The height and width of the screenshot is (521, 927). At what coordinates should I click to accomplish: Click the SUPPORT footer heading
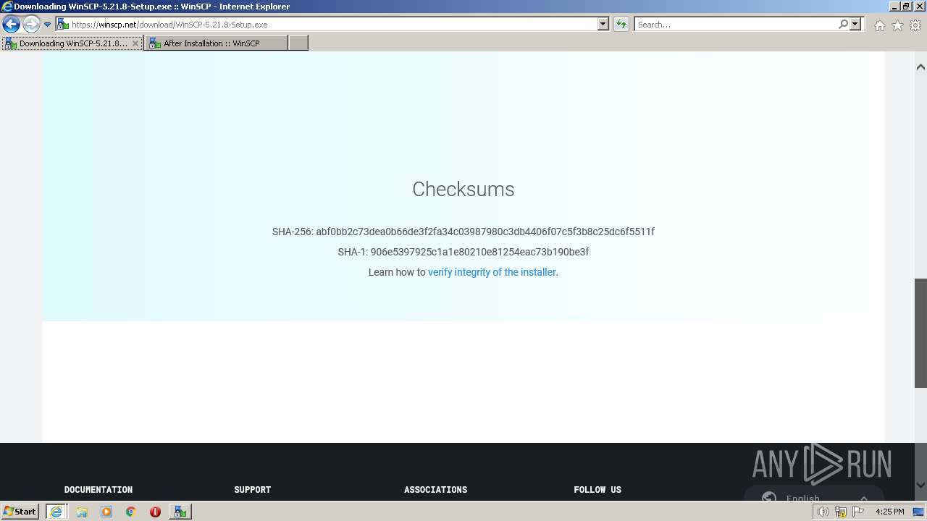click(253, 490)
